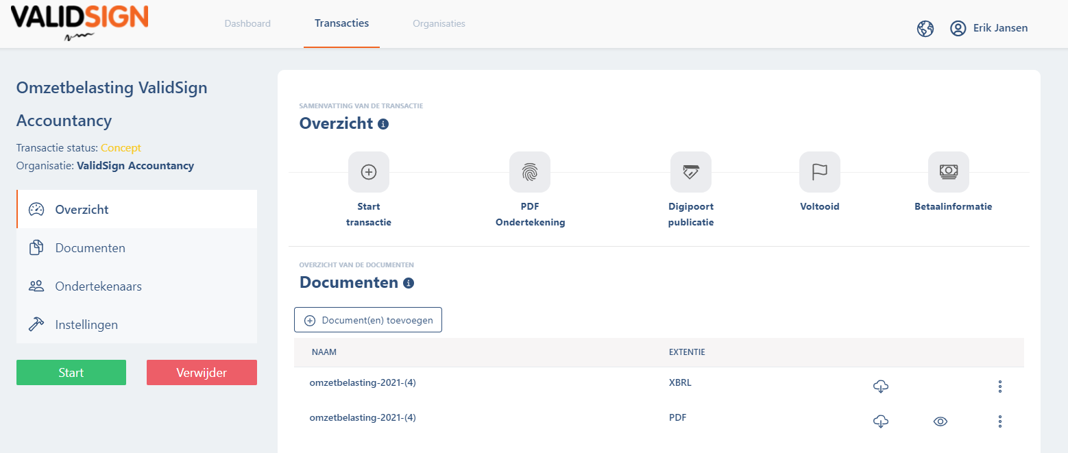Click the ValidSign logo
This screenshot has width=1068, height=453.
point(79,22)
